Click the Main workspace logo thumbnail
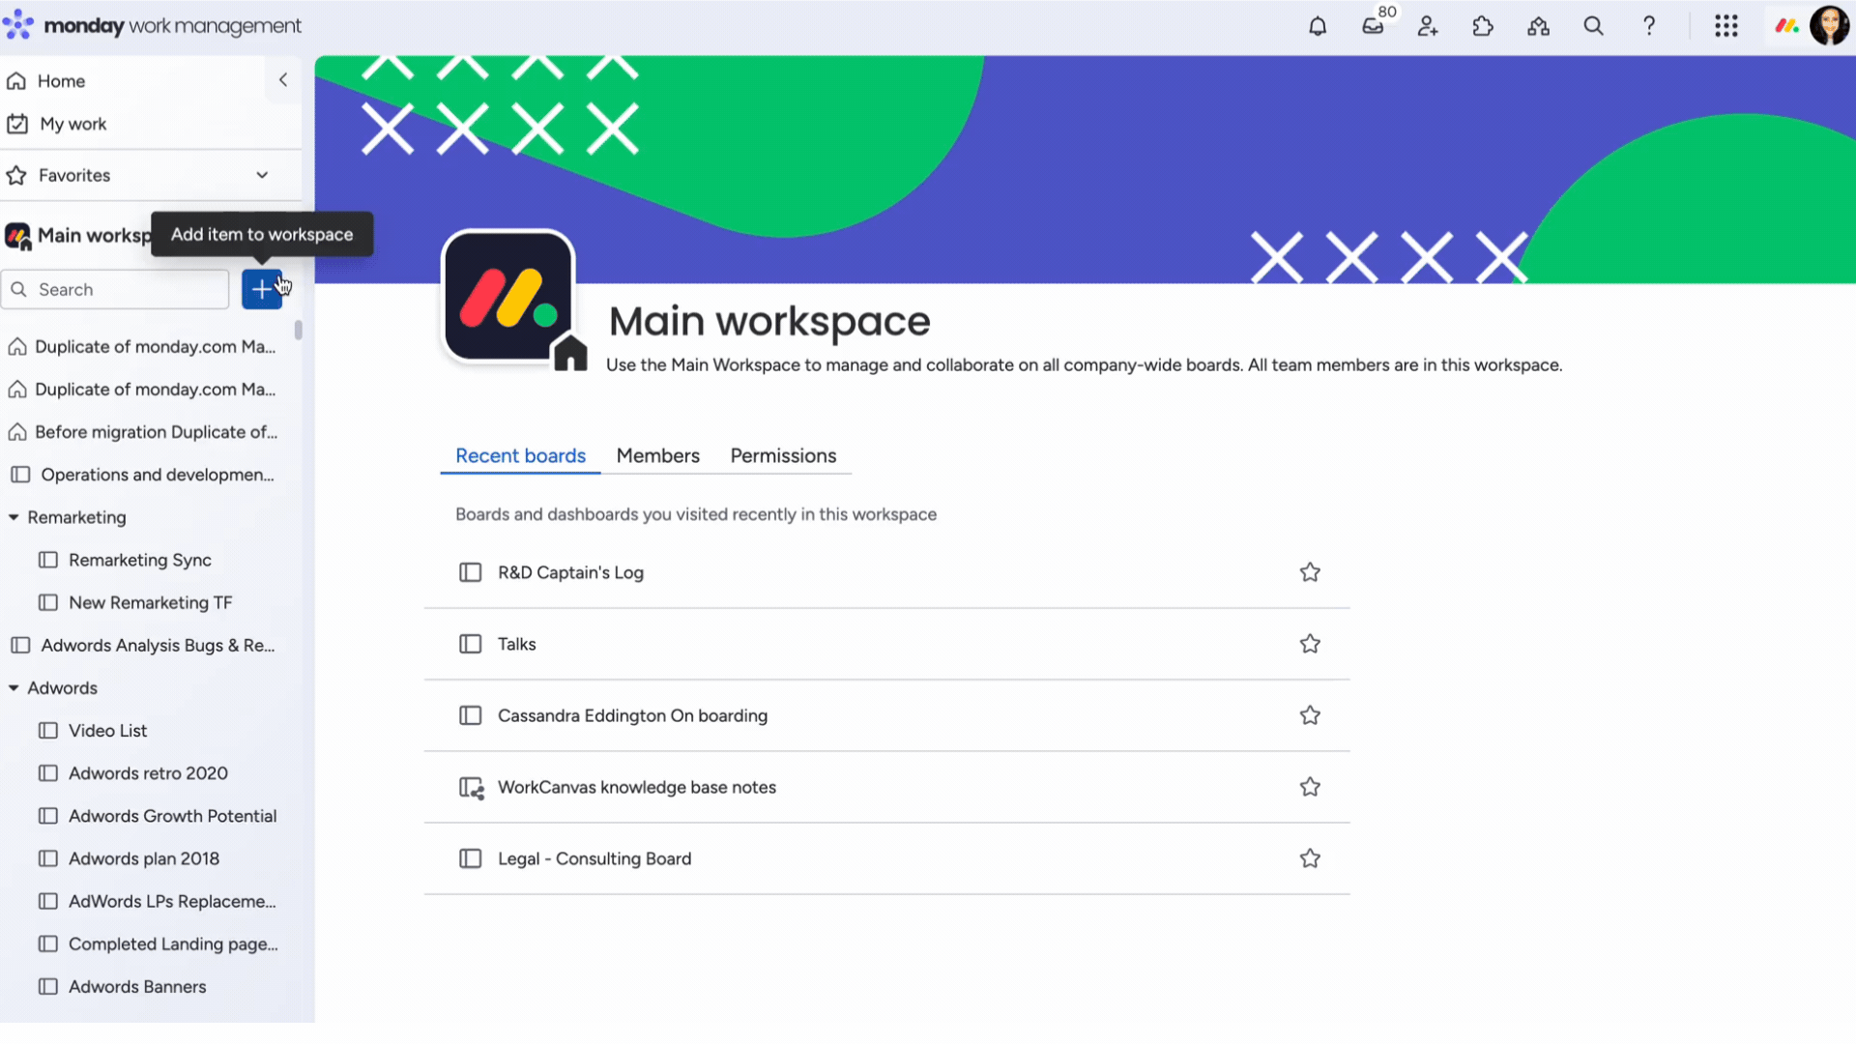Screen dimensions: 1856x1044 coord(508,297)
